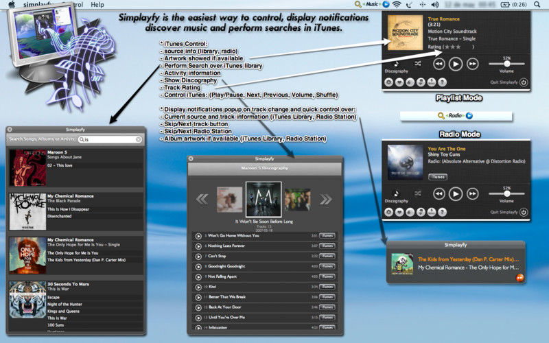
Task: Close the Simplayfy search window
Action: pyautogui.click(x=10, y=130)
